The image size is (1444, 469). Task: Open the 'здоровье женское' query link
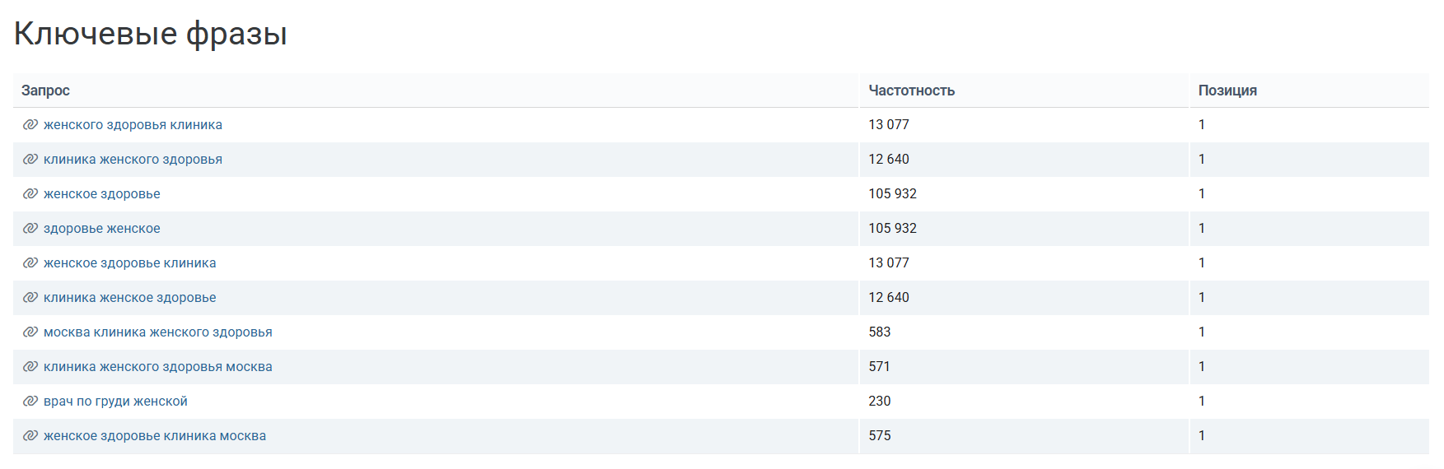coord(102,229)
